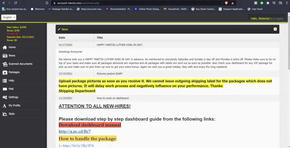Image resolution: width=290 pixels, height=148 pixels.
Task: Click the green extension icon in toolbar
Action: (262, 3)
